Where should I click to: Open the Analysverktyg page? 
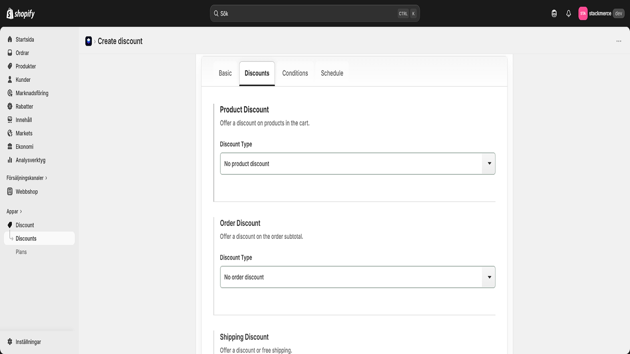30,160
